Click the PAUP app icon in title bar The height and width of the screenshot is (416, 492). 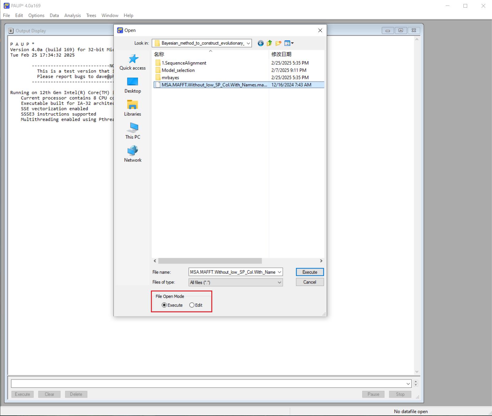coord(6,6)
